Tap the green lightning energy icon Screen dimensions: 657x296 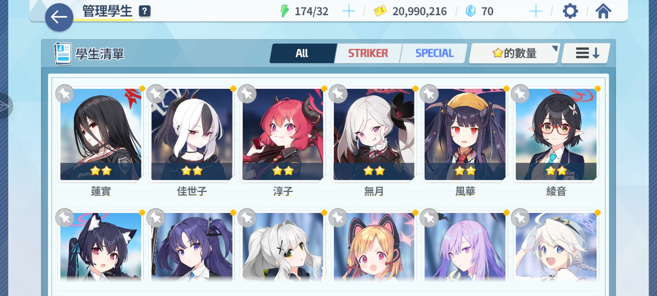[285, 11]
